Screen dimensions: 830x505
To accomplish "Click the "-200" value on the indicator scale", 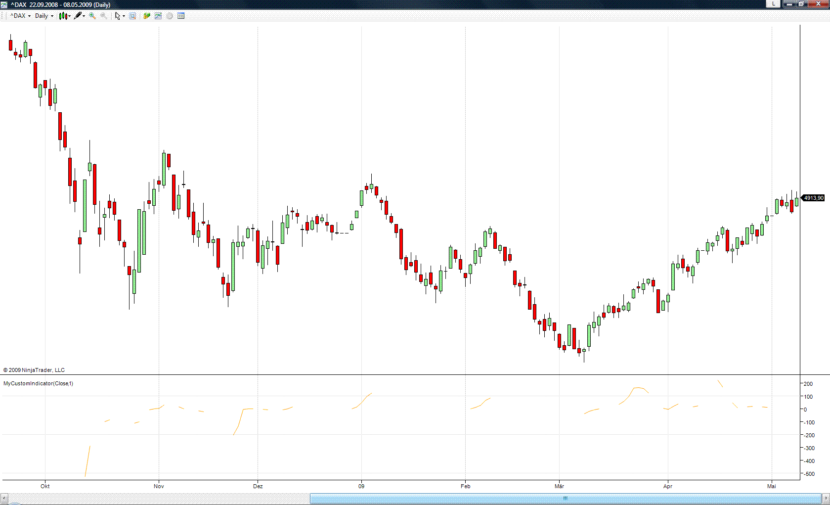I will pos(808,435).
